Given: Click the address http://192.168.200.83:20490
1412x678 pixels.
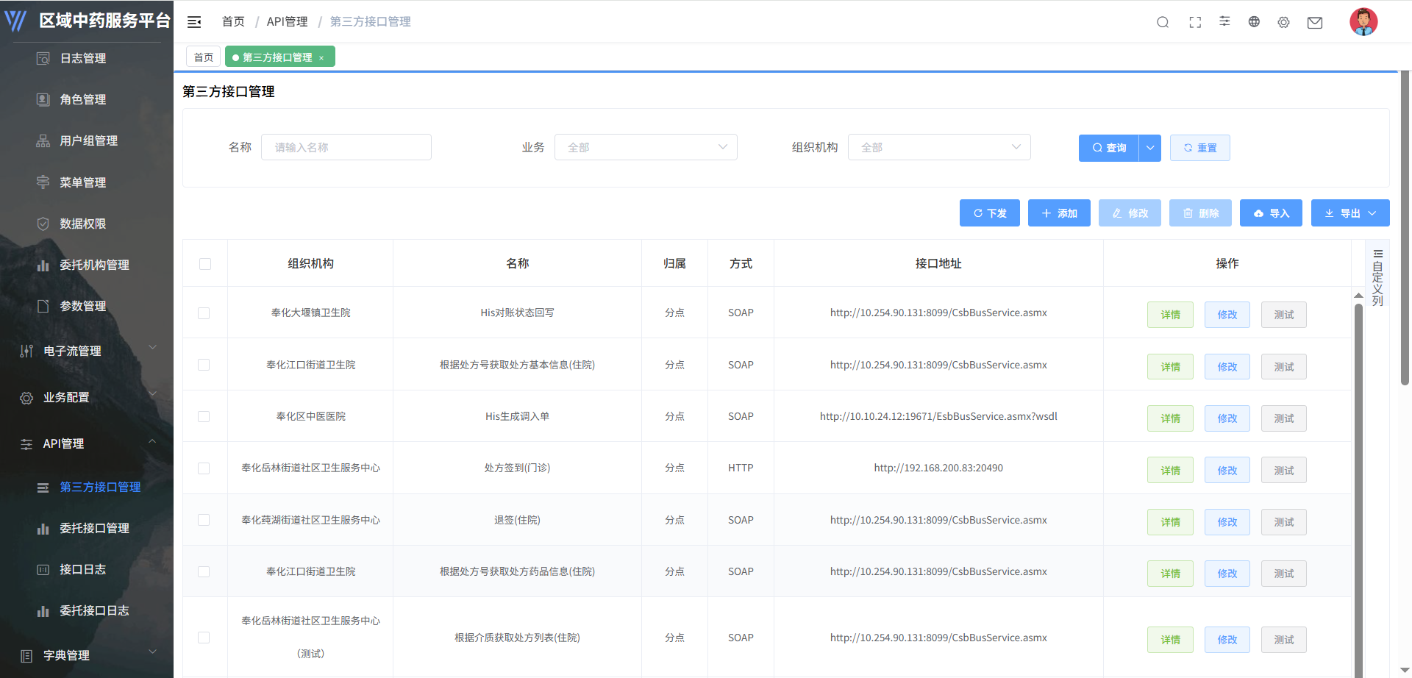Looking at the screenshot, I should [x=938, y=468].
